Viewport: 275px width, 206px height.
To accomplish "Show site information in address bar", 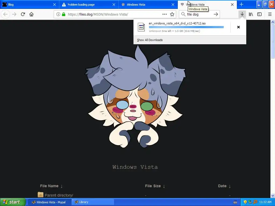I will pos(58,14).
